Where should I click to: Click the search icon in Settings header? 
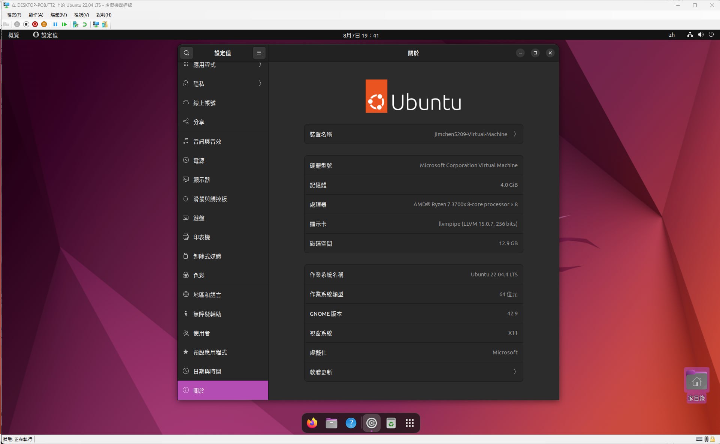[187, 53]
